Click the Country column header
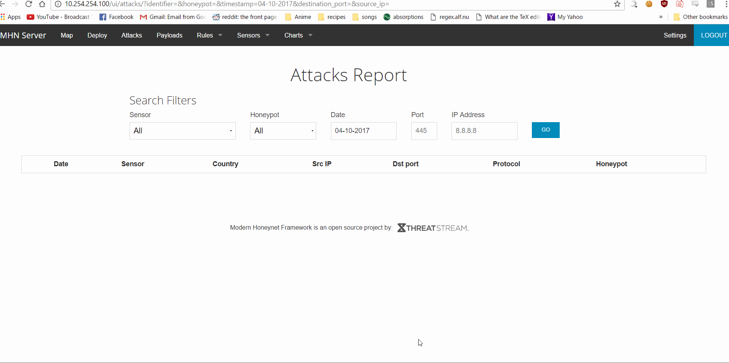Screen dimensions: 729x363 [x=225, y=164]
